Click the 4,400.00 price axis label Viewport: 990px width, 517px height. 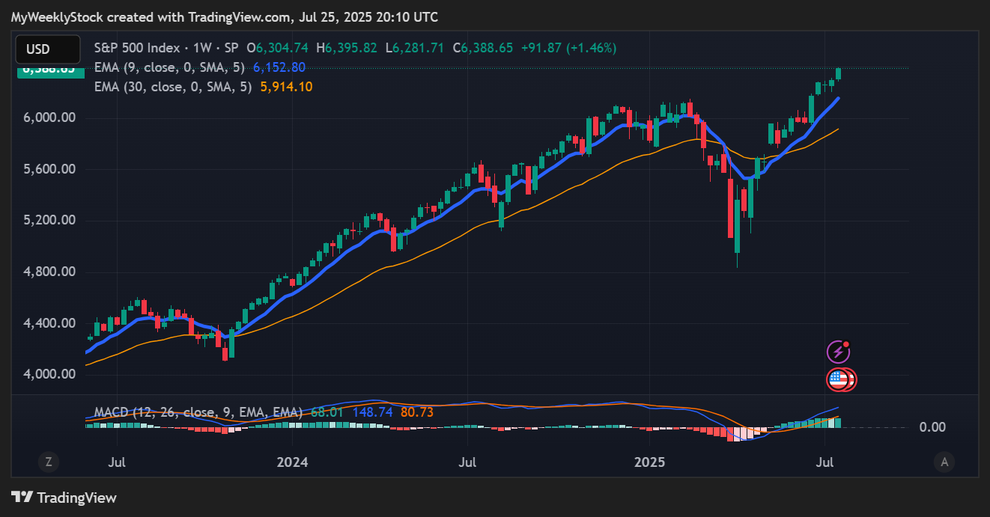click(50, 323)
